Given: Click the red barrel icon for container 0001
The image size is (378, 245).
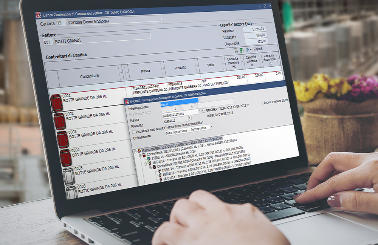Looking at the screenshot, I should (x=57, y=103).
